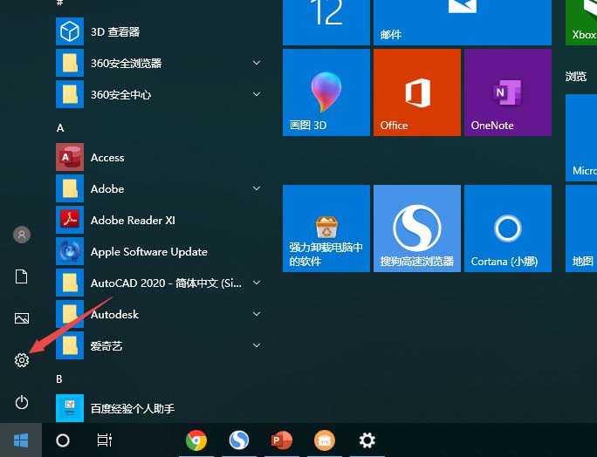Screen dimensions: 597x457
Task: Open Apple Software Update entry
Action: pyautogui.click(x=148, y=252)
